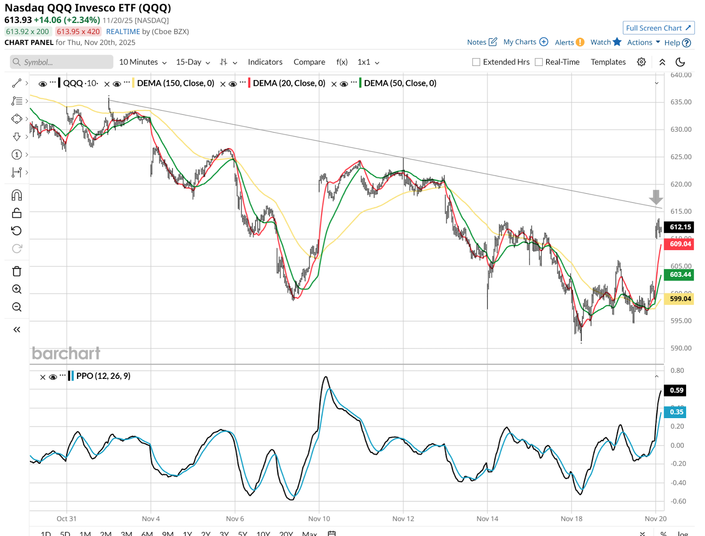Open the Templates menu
Image resolution: width=705 pixels, height=536 pixels.
[x=608, y=62]
